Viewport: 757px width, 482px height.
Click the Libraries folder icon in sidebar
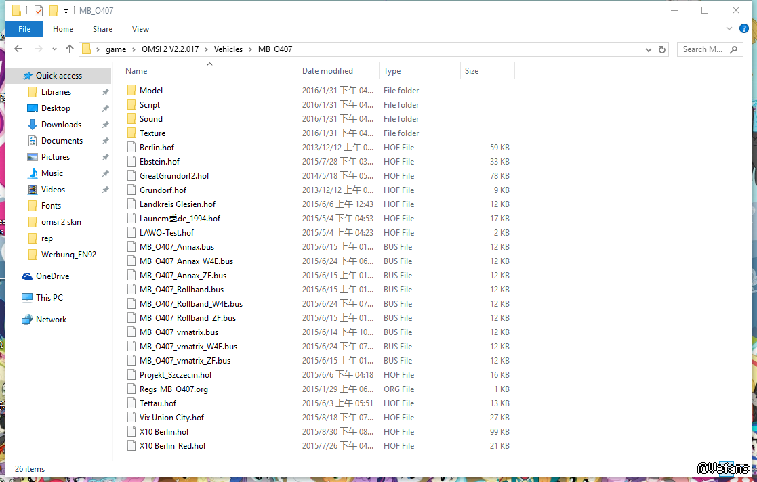[x=33, y=92]
